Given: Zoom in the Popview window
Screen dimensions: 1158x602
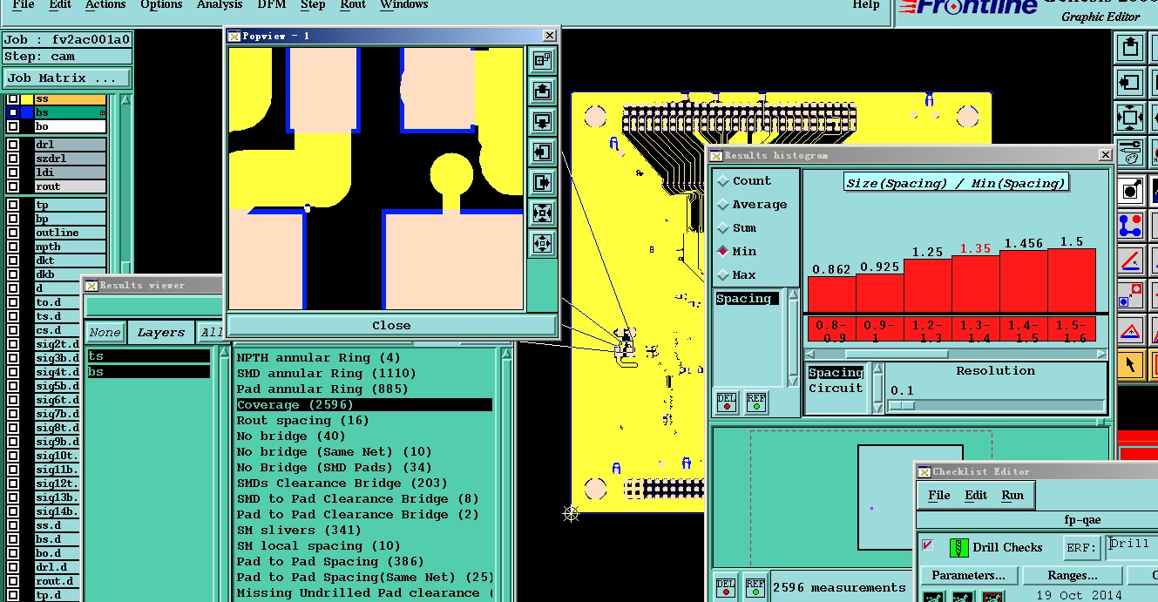Looking at the screenshot, I should (542, 213).
